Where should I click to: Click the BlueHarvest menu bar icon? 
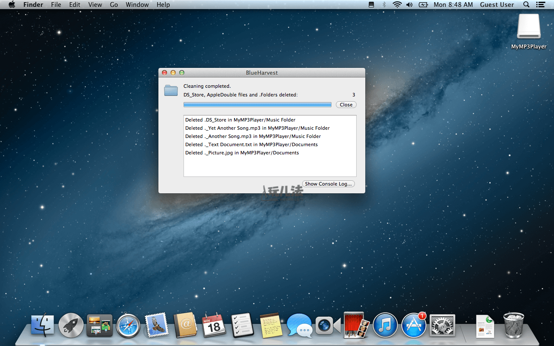coord(371,5)
